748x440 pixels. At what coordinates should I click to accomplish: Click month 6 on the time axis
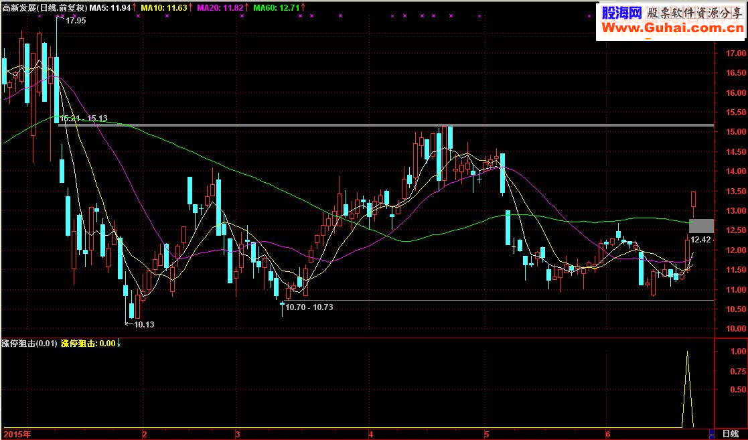[608, 434]
